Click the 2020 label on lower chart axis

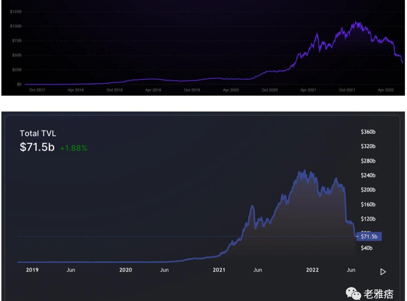125,270
